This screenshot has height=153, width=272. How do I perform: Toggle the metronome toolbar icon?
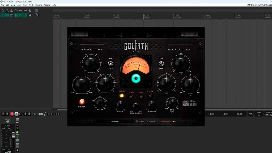(30, 11)
